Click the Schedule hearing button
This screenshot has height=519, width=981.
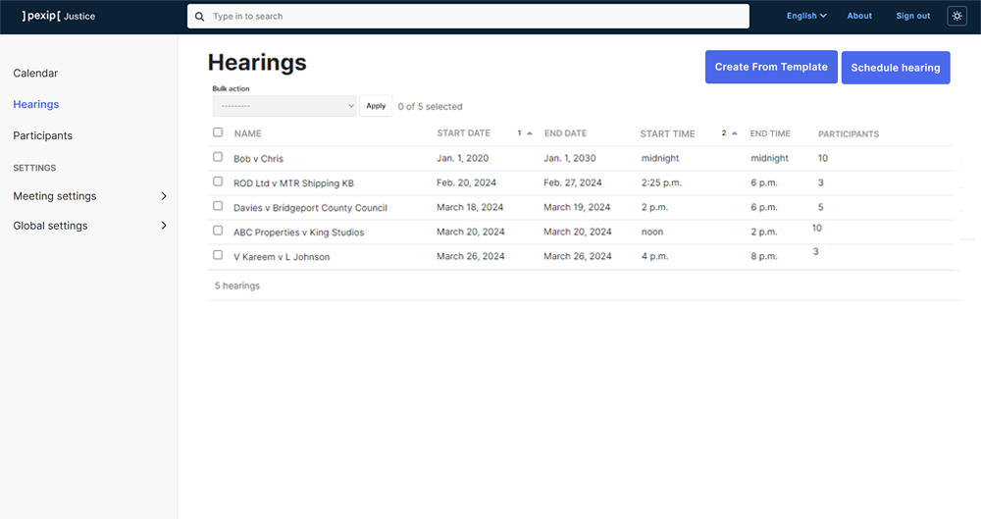895,68
